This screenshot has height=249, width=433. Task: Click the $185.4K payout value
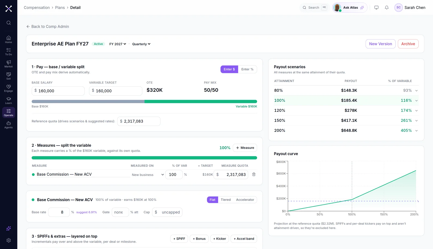(x=349, y=100)
